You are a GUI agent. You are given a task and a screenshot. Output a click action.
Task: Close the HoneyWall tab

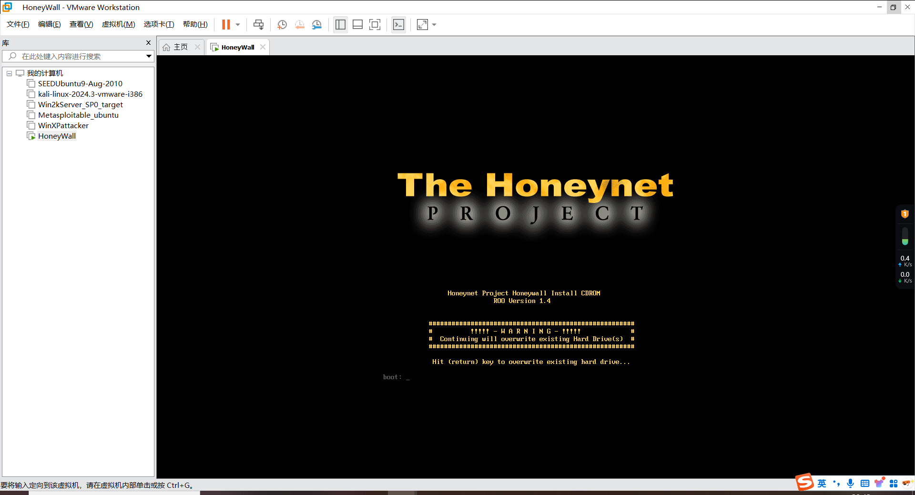tap(263, 47)
